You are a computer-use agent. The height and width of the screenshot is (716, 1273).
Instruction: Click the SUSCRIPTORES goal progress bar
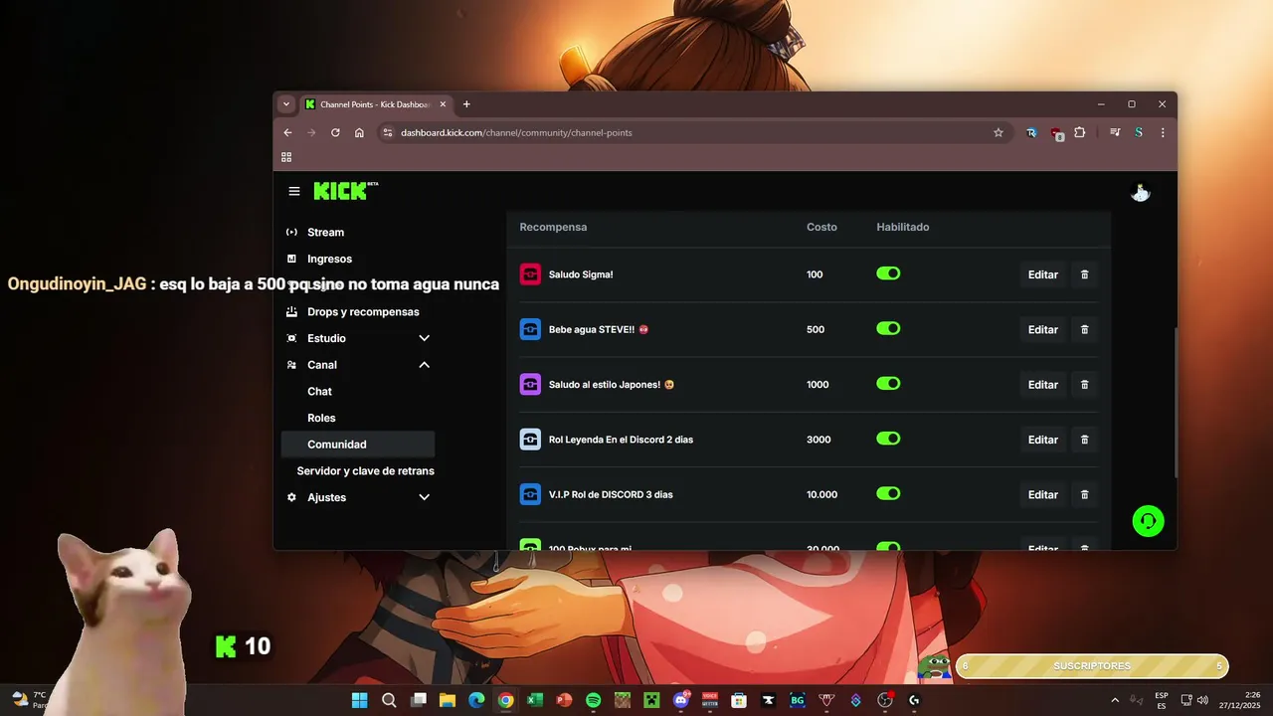pyautogui.click(x=1092, y=666)
